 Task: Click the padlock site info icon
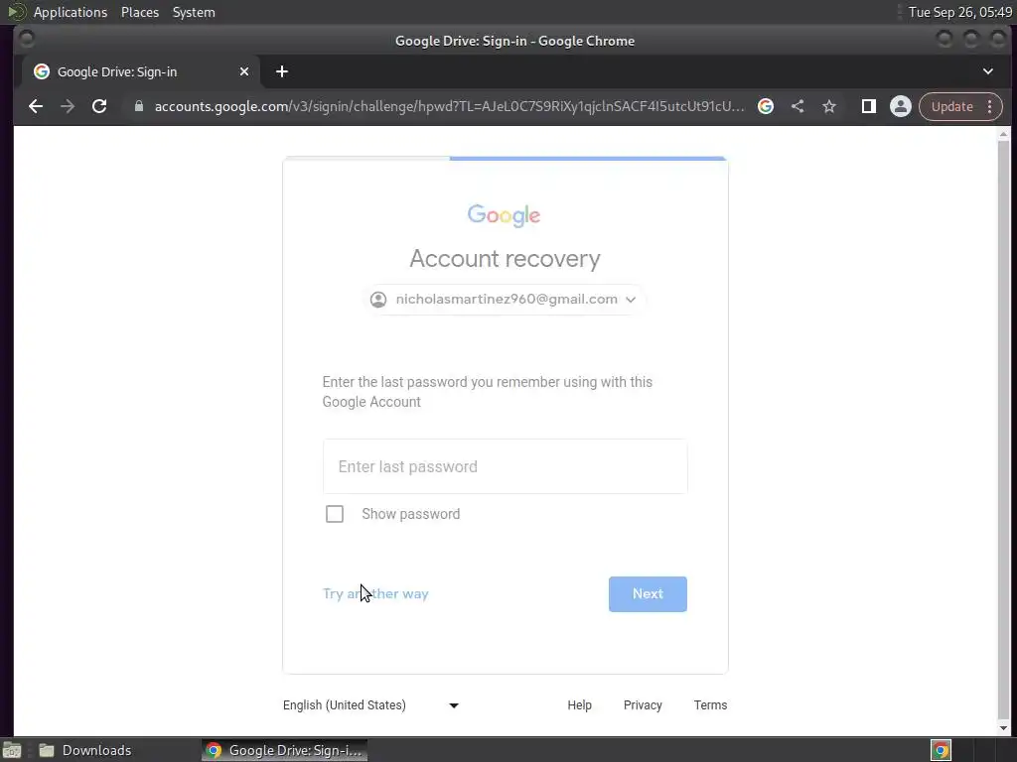(139, 106)
